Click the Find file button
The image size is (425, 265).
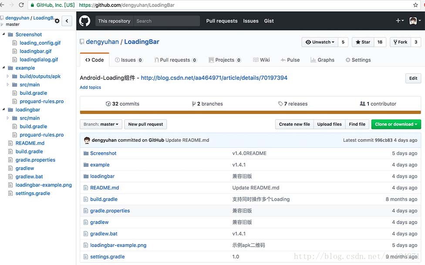pyautogui.click(x=357, y=124)
